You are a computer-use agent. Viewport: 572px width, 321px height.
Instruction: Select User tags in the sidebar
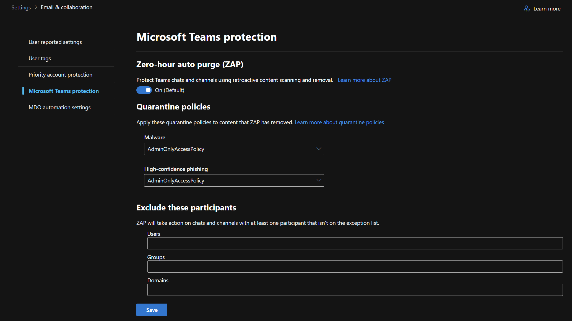click(x=39, y=58)
